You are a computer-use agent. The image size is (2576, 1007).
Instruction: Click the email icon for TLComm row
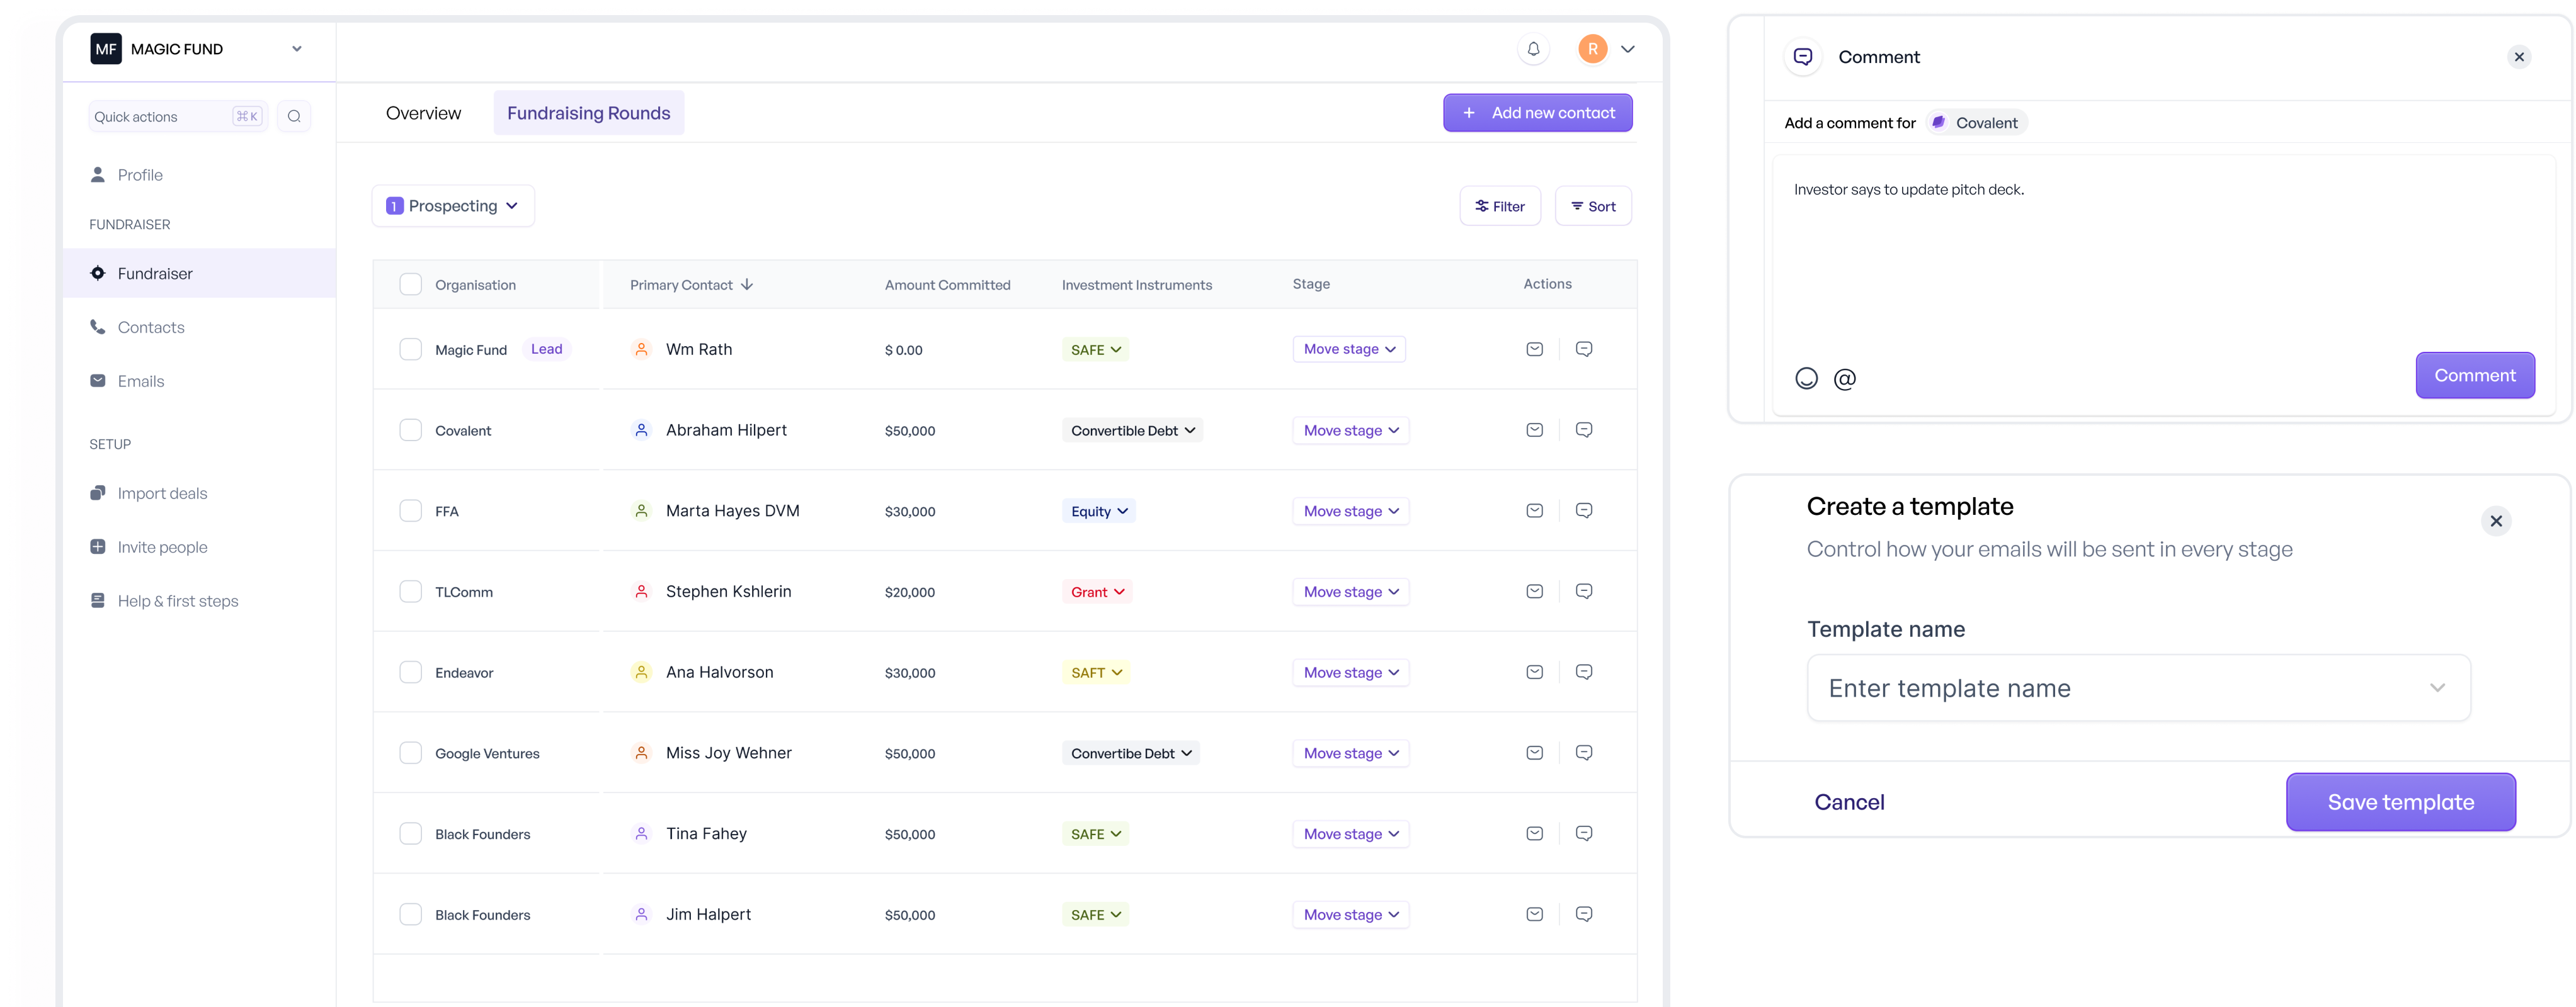1534,590
